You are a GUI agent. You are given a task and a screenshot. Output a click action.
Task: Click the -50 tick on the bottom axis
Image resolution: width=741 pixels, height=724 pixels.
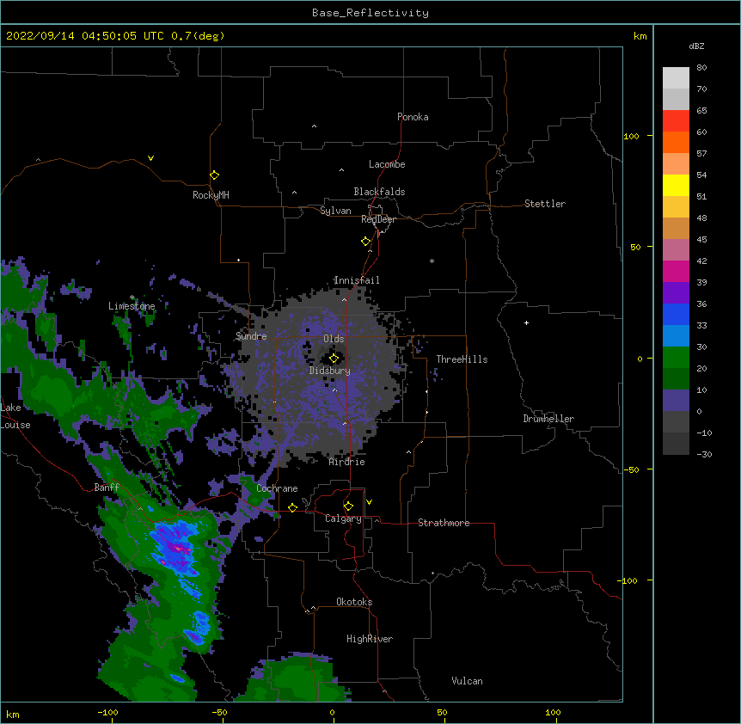click(x=220, y=712)
